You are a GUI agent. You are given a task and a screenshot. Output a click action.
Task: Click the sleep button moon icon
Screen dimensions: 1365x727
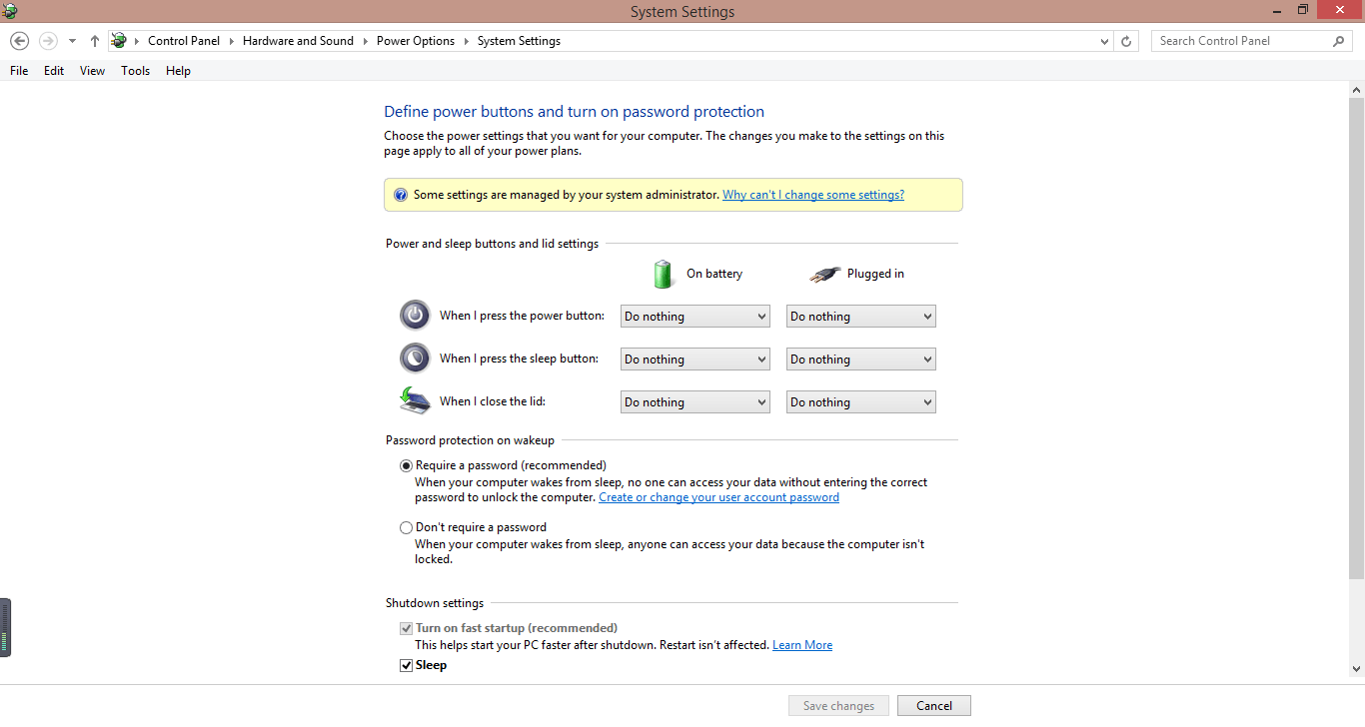[x=415, y=359]
